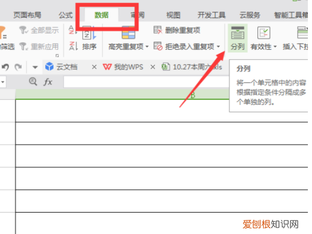Click the zoom magnifier icon by formula bar
Screen dimensions: 312x234
point(33,82)
